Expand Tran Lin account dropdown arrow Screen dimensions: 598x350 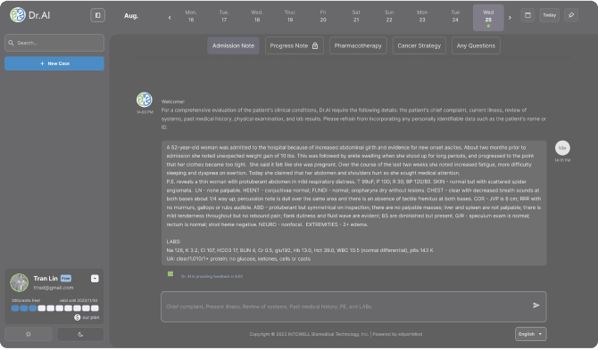pyautogui.click(x=95, y=279)
